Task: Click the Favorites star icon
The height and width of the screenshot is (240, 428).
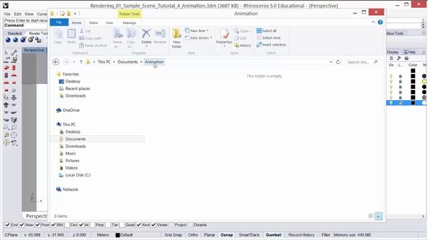Action: (x=59, y=74)
